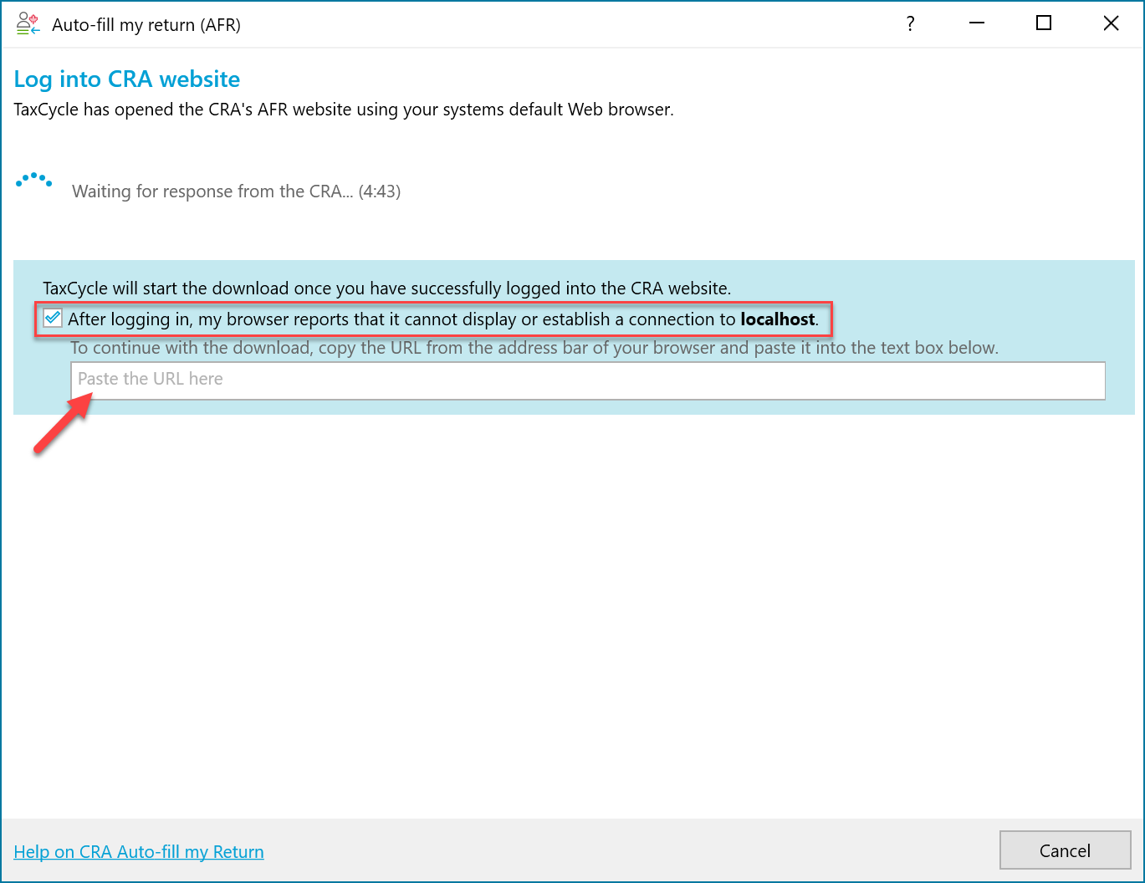The image size is (1145, 883).
Task: Click the waiting progress dots indicator
Action: tap(34, 180)
